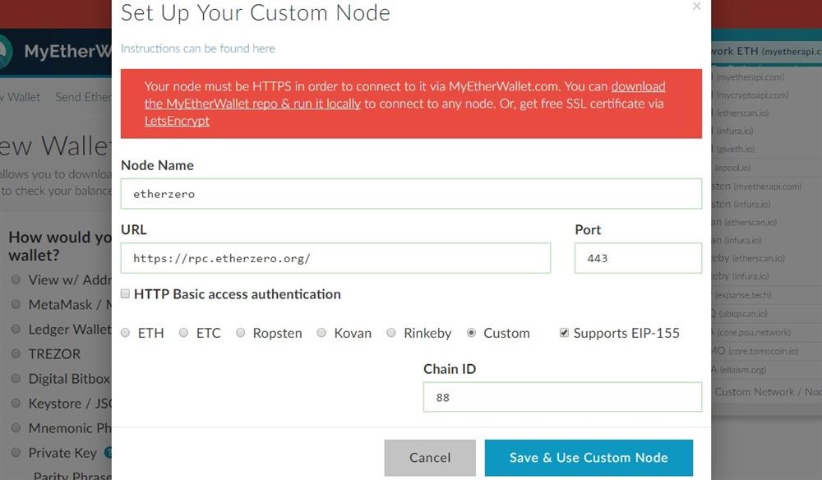Uncheck Supports EIP-155

click(x=564, y=333)
